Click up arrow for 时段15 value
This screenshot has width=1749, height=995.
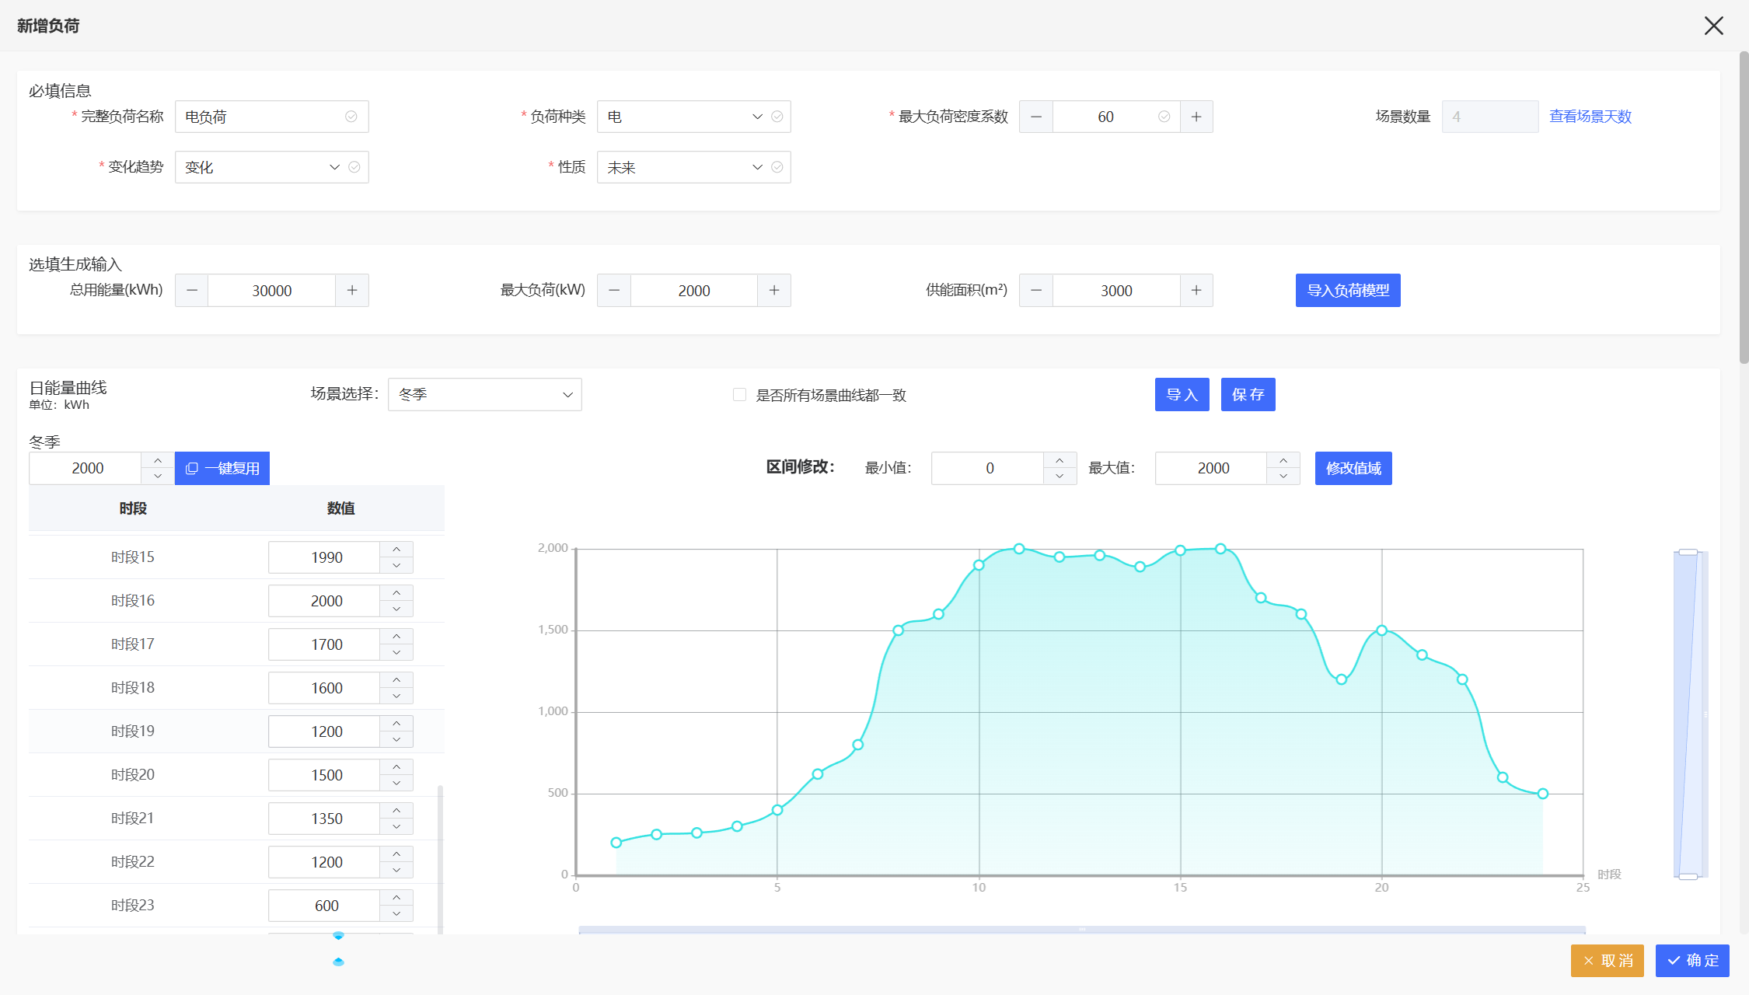click(x=396, y=550)
